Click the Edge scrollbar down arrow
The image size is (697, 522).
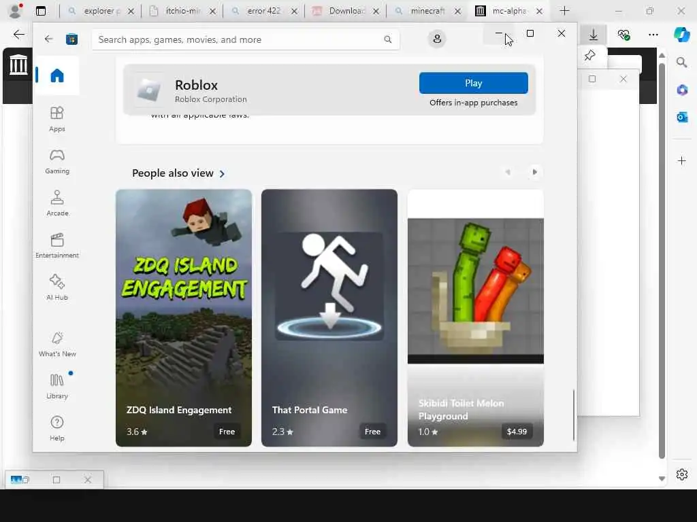662,478
